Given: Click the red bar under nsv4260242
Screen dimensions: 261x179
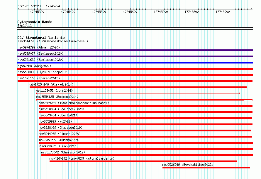Looking at the screenshot, I should tap(143, 161).
